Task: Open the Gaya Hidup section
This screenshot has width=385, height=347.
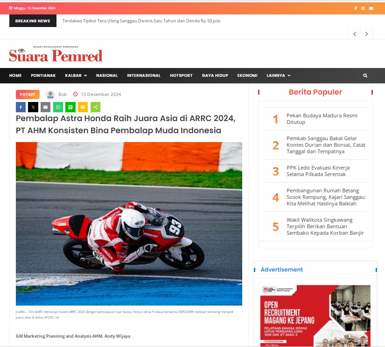Action: pyautogui.click(x=215, y=75)
